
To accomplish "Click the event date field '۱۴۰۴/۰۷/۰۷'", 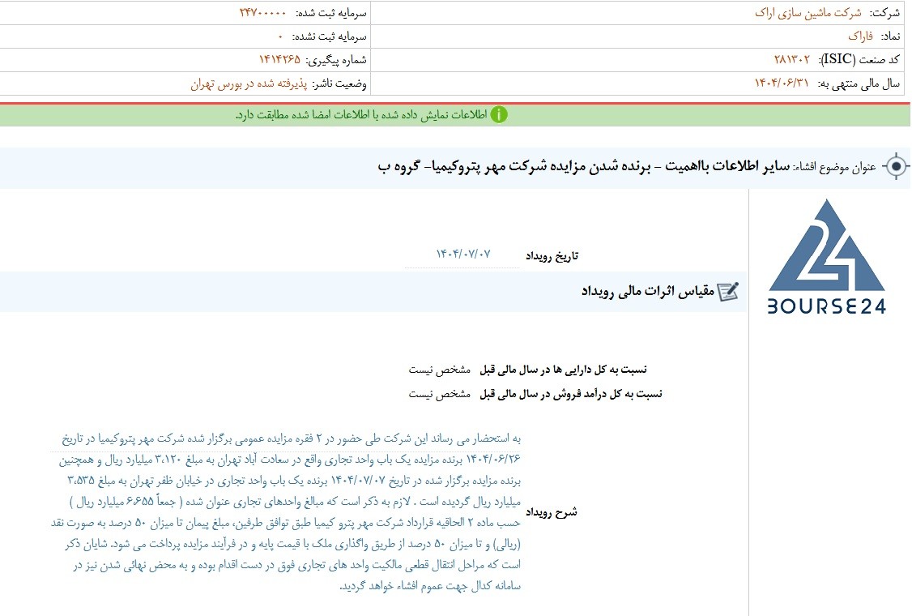I will [463, 255].
